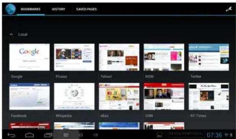Open the NY Times bookmark thumbnail

pyautogui.click(x=209, y=96)
